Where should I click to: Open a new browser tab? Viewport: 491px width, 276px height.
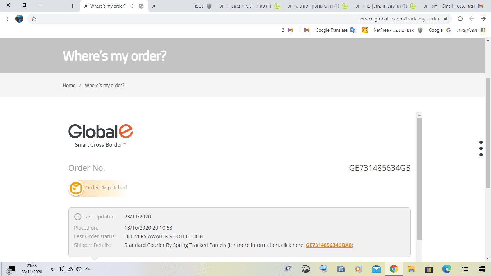click(72, 6)
